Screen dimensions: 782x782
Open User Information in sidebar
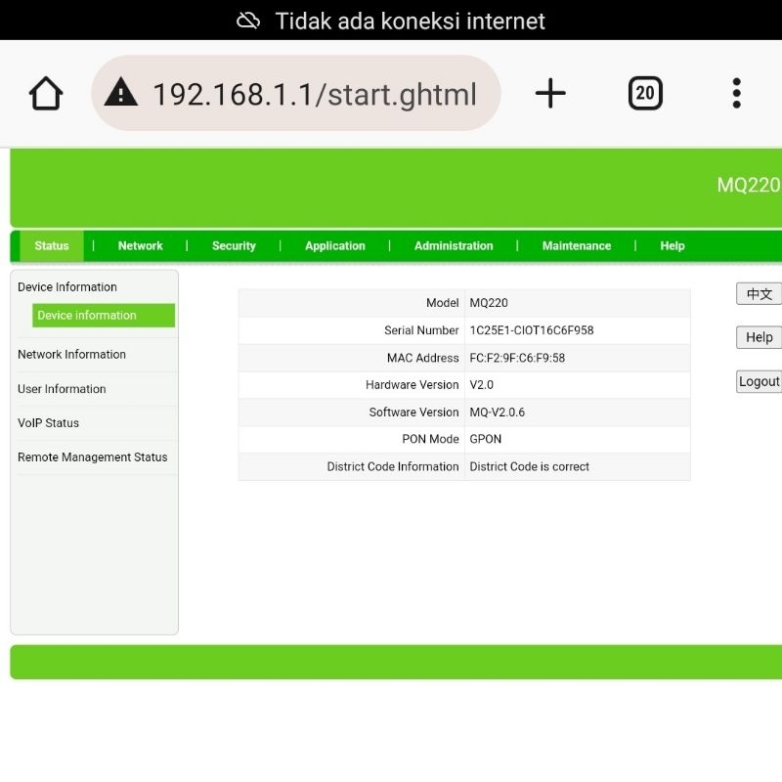pyautogui.click(x=62, y=388)
